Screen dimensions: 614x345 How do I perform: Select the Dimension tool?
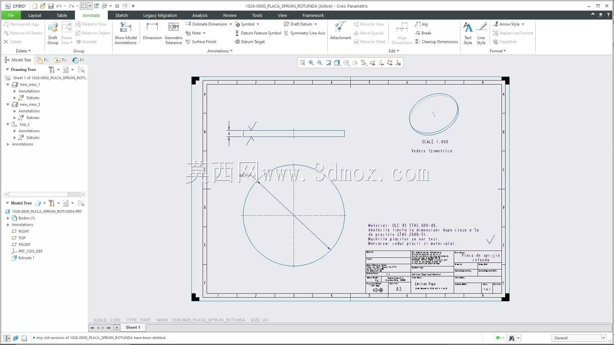point(152,31)
